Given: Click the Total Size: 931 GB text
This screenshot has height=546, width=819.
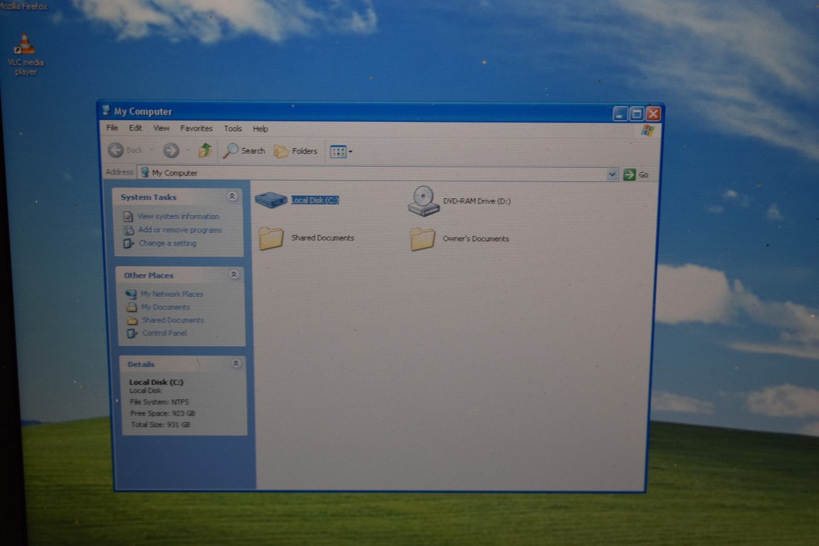Looking at the screenshot, I should (x=160, y=424).
